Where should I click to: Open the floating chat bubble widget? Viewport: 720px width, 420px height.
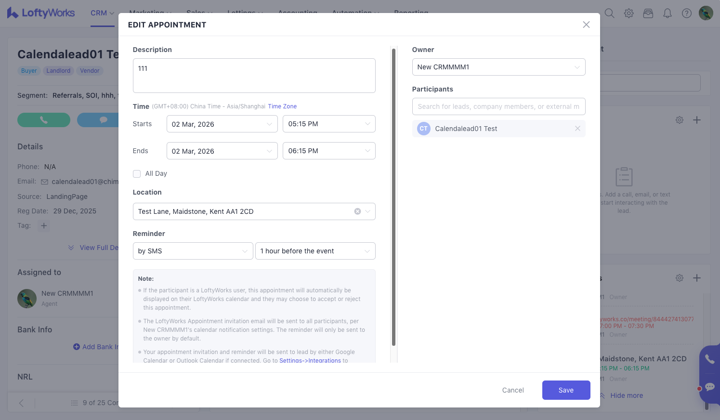[709, 387]
